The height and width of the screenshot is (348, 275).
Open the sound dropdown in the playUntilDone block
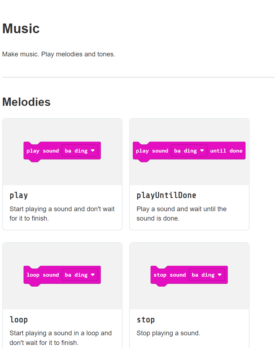[189, 151]
